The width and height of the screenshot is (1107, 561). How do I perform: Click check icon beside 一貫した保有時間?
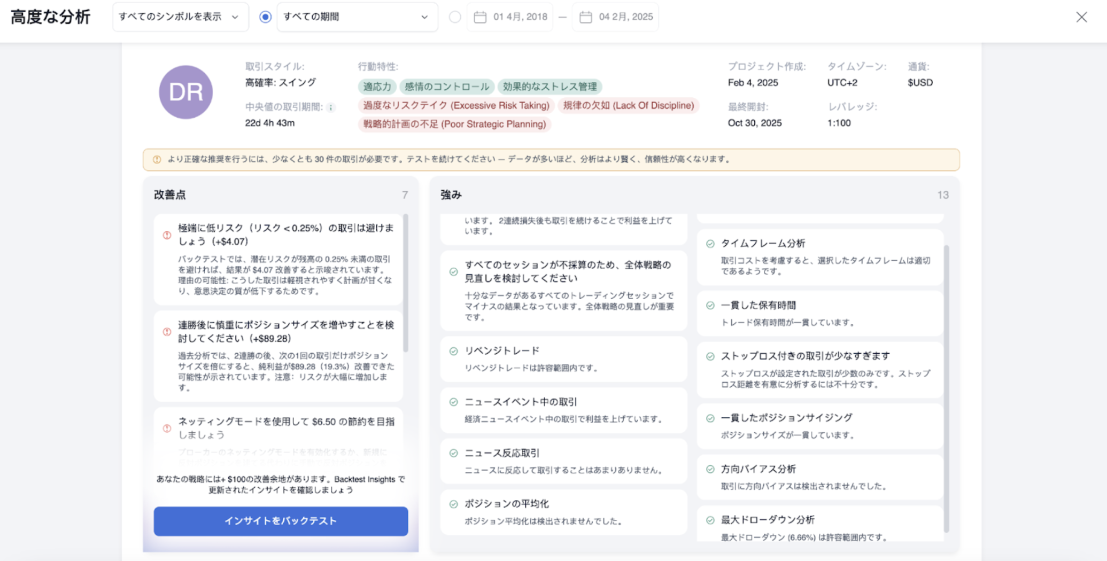tap(710, 306)
